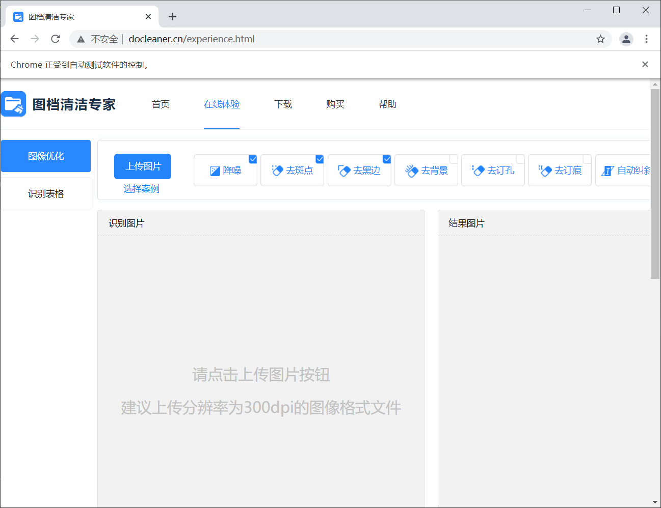661x508 pixels.
Task: Enable the 去订孔 checkbox
Action: [x=520, y=159]
